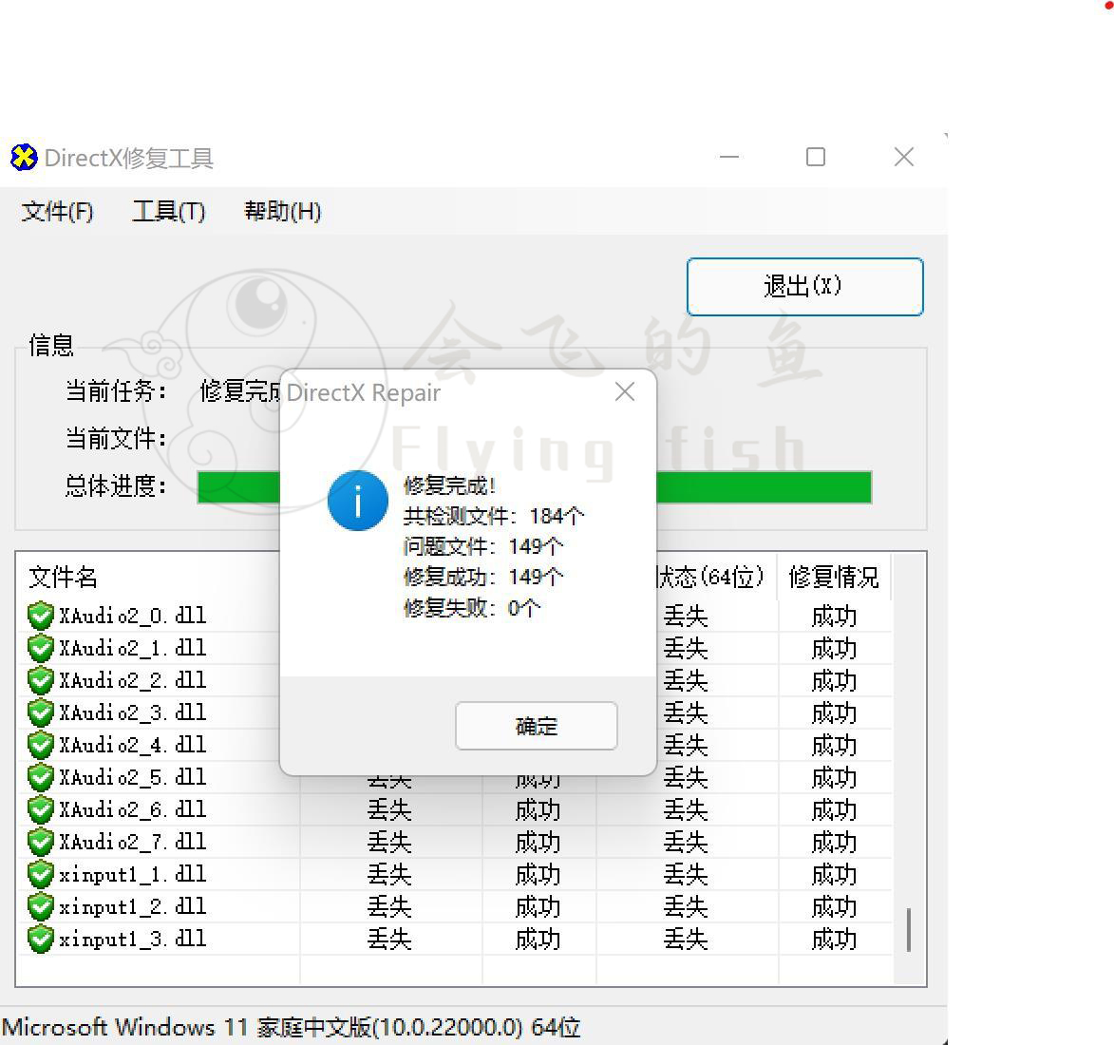Click the 修复情况 column header on the right
Image resolution: width=1114 pixels, height=1045 pixels.
click(x=834, y=578)
